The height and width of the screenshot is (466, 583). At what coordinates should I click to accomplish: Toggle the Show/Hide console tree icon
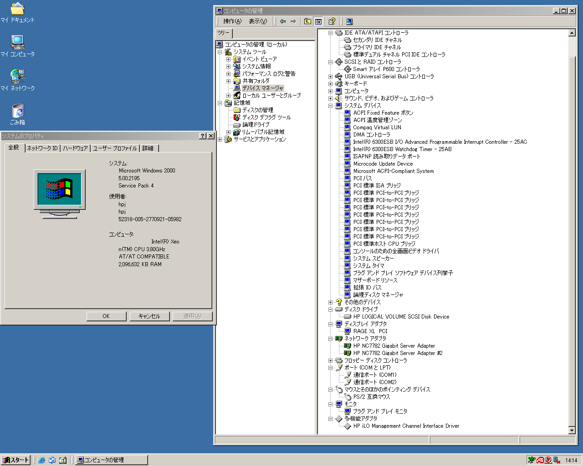pos(318,21)
